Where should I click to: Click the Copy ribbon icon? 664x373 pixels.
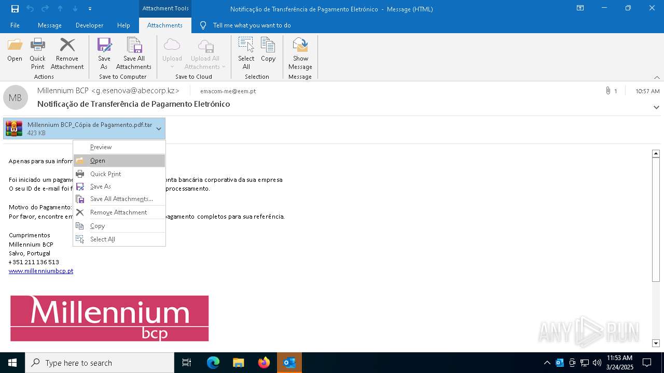pyautogui.click(x=268, y=50)
